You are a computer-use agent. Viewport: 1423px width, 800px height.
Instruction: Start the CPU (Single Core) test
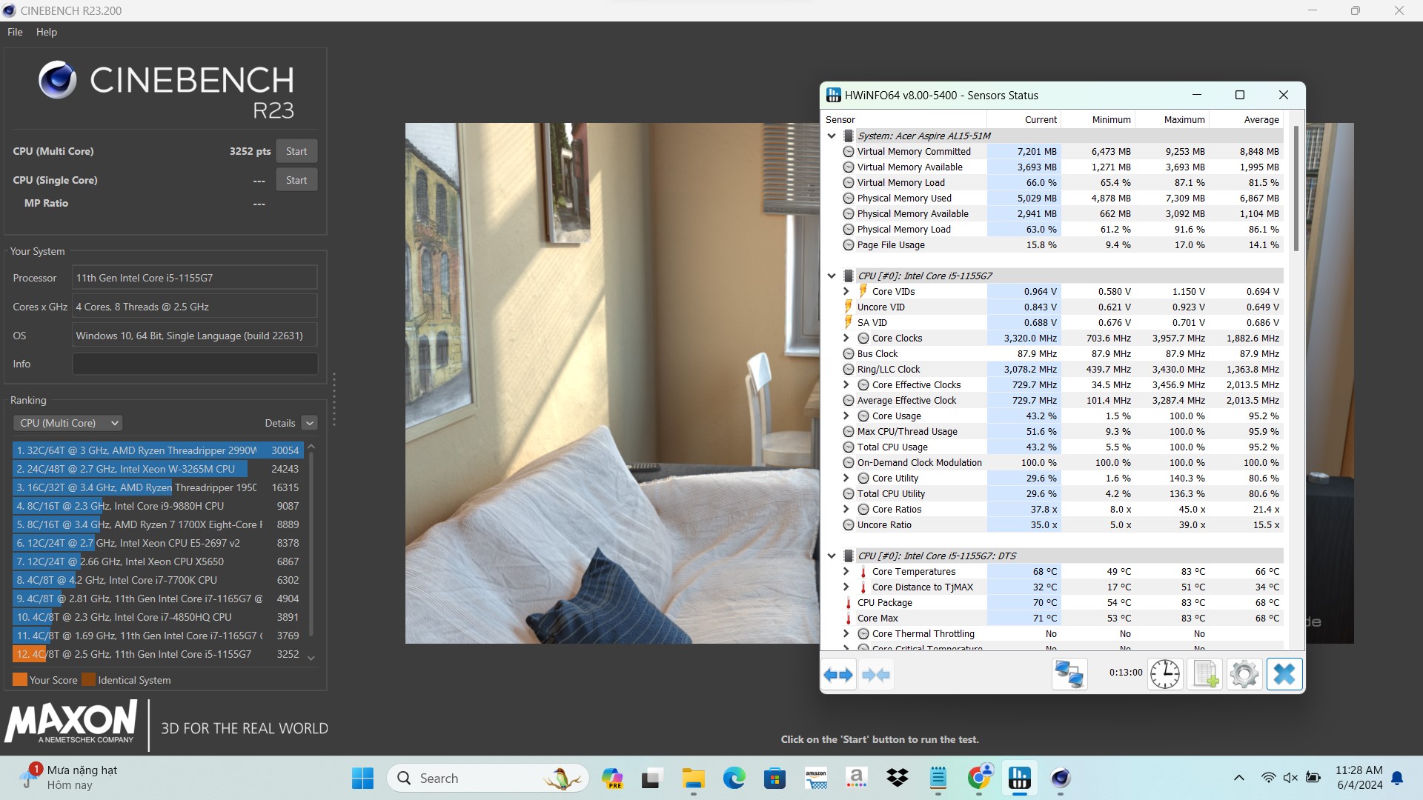point(296,180)
